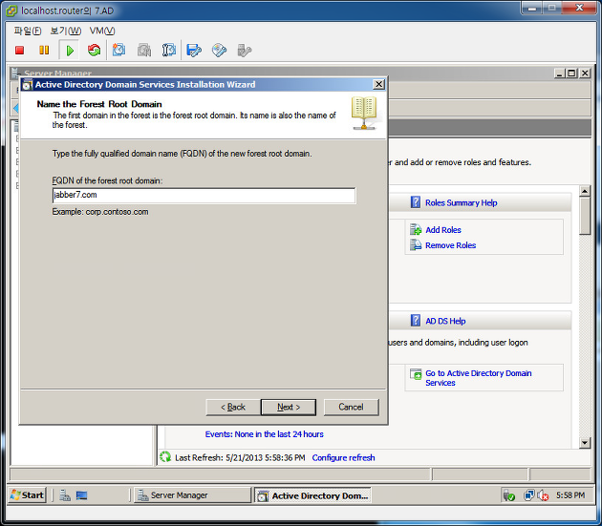Viewport: 602px width, 526px height.
Task: Close the AD DS Installation Wizard dialog
Action: tap(378, 84)
